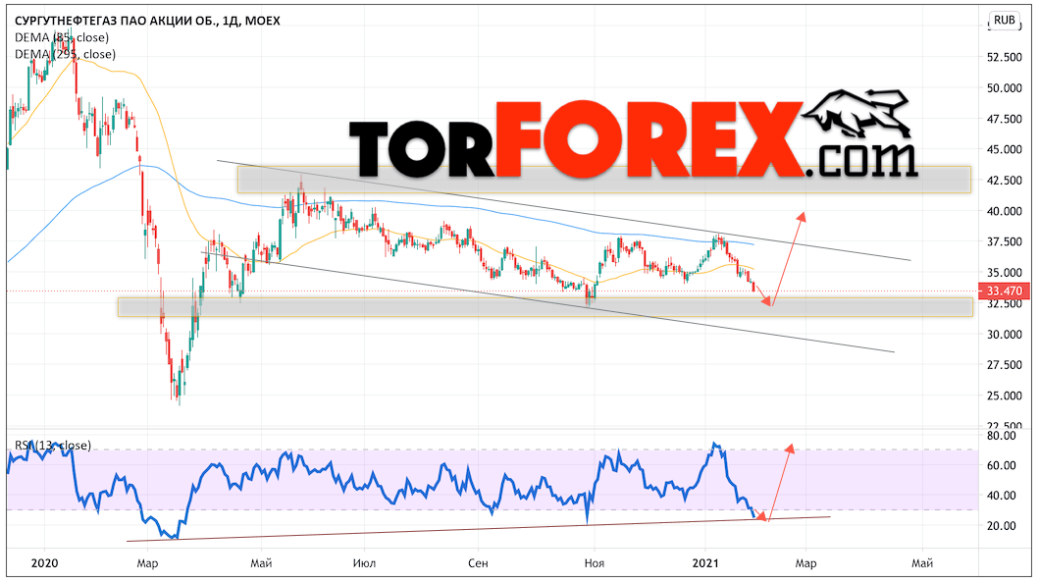Click the Ноя time axis label
The width and height of the screenshot is (1038, 582).
pyautogui.click(x=594, y=563)
